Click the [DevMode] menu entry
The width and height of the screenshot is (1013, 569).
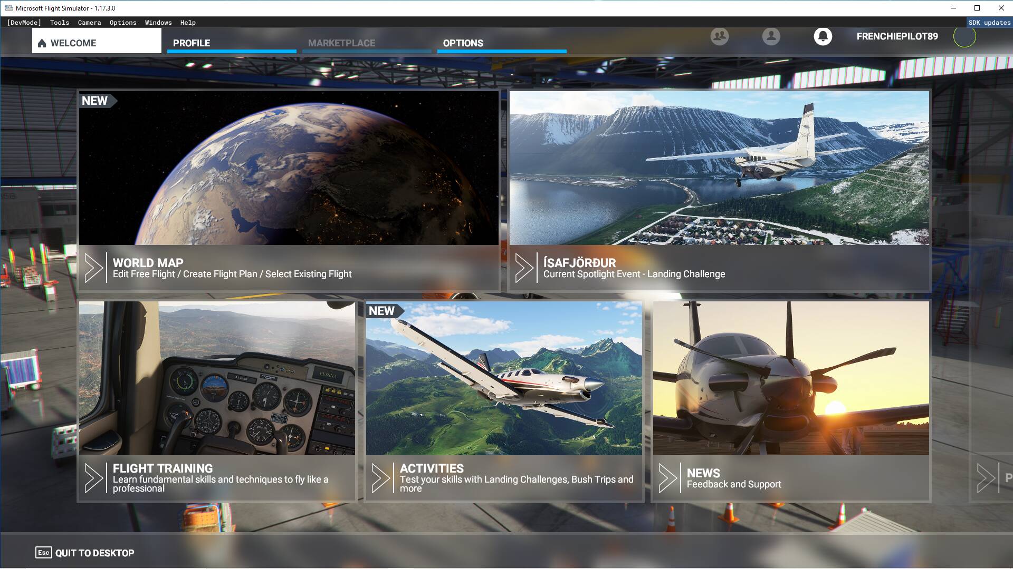(24, 22)
